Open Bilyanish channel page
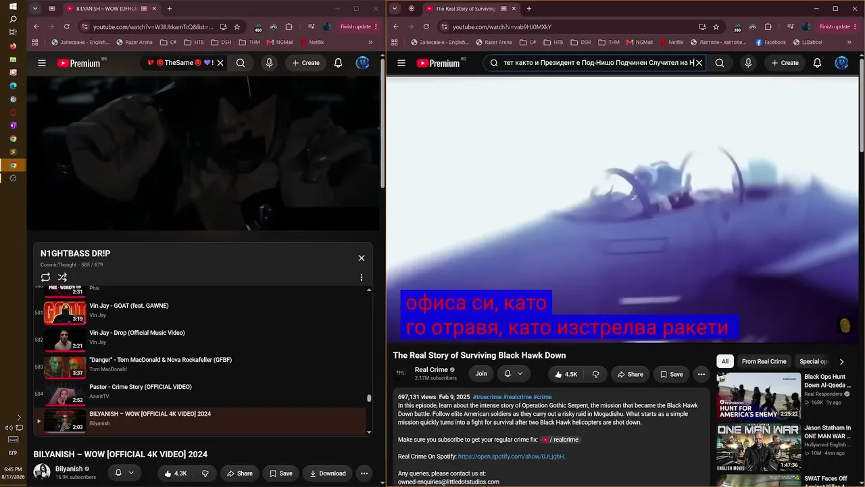This screenshot has width=865, height=487. (69, 469)
